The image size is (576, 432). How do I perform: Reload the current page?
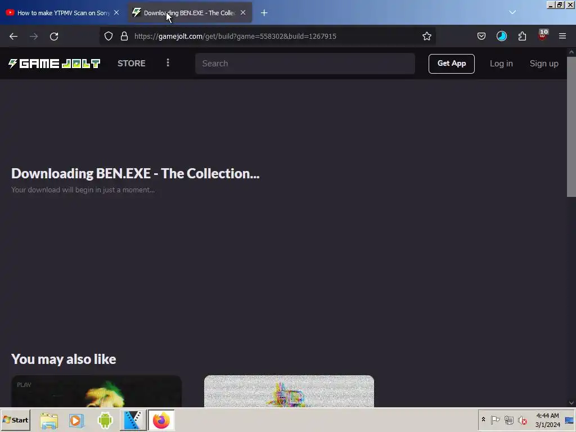click(54, 37)
